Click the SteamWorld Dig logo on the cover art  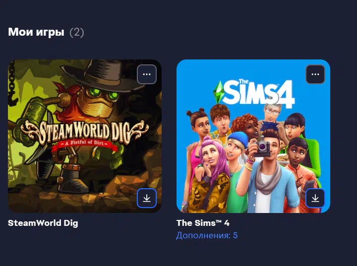coord(85,134)
